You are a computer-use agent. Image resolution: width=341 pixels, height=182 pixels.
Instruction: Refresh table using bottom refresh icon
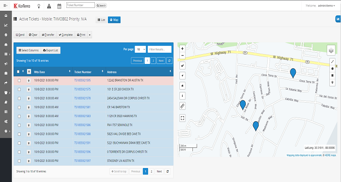tap(167, 171)
